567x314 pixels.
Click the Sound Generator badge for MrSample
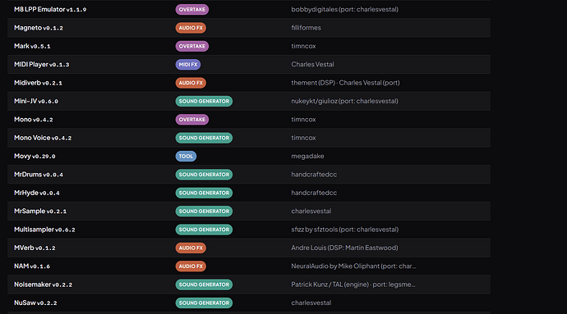(x=204, y=212)
